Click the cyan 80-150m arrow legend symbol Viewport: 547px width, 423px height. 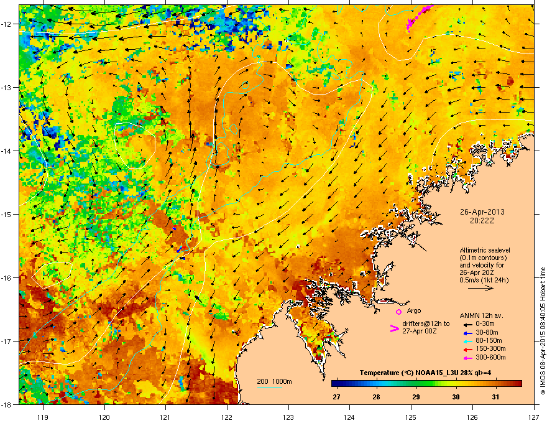click(x=467, y=341)
